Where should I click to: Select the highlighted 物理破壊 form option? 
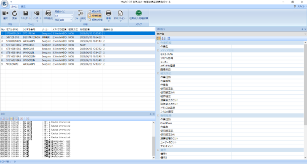95,16
